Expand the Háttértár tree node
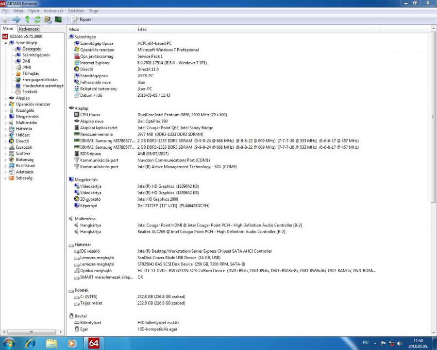Image resolution: width=437 pixels, height=350 pixels. pyautogui.click(x=5, y=129)
